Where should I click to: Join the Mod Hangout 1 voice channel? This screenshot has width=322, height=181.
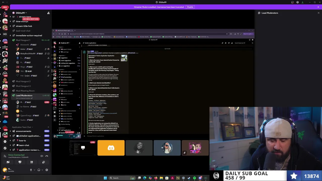tap(23, 40)
